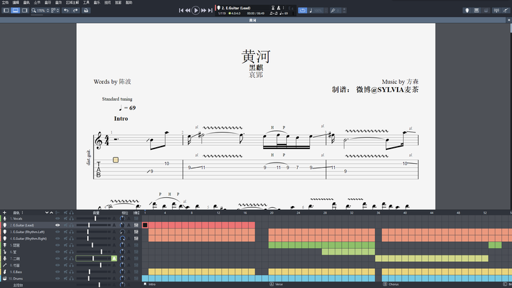Show the piano keyboard view
The height and width of the screenshot is (288, 512).
[477, 10]
